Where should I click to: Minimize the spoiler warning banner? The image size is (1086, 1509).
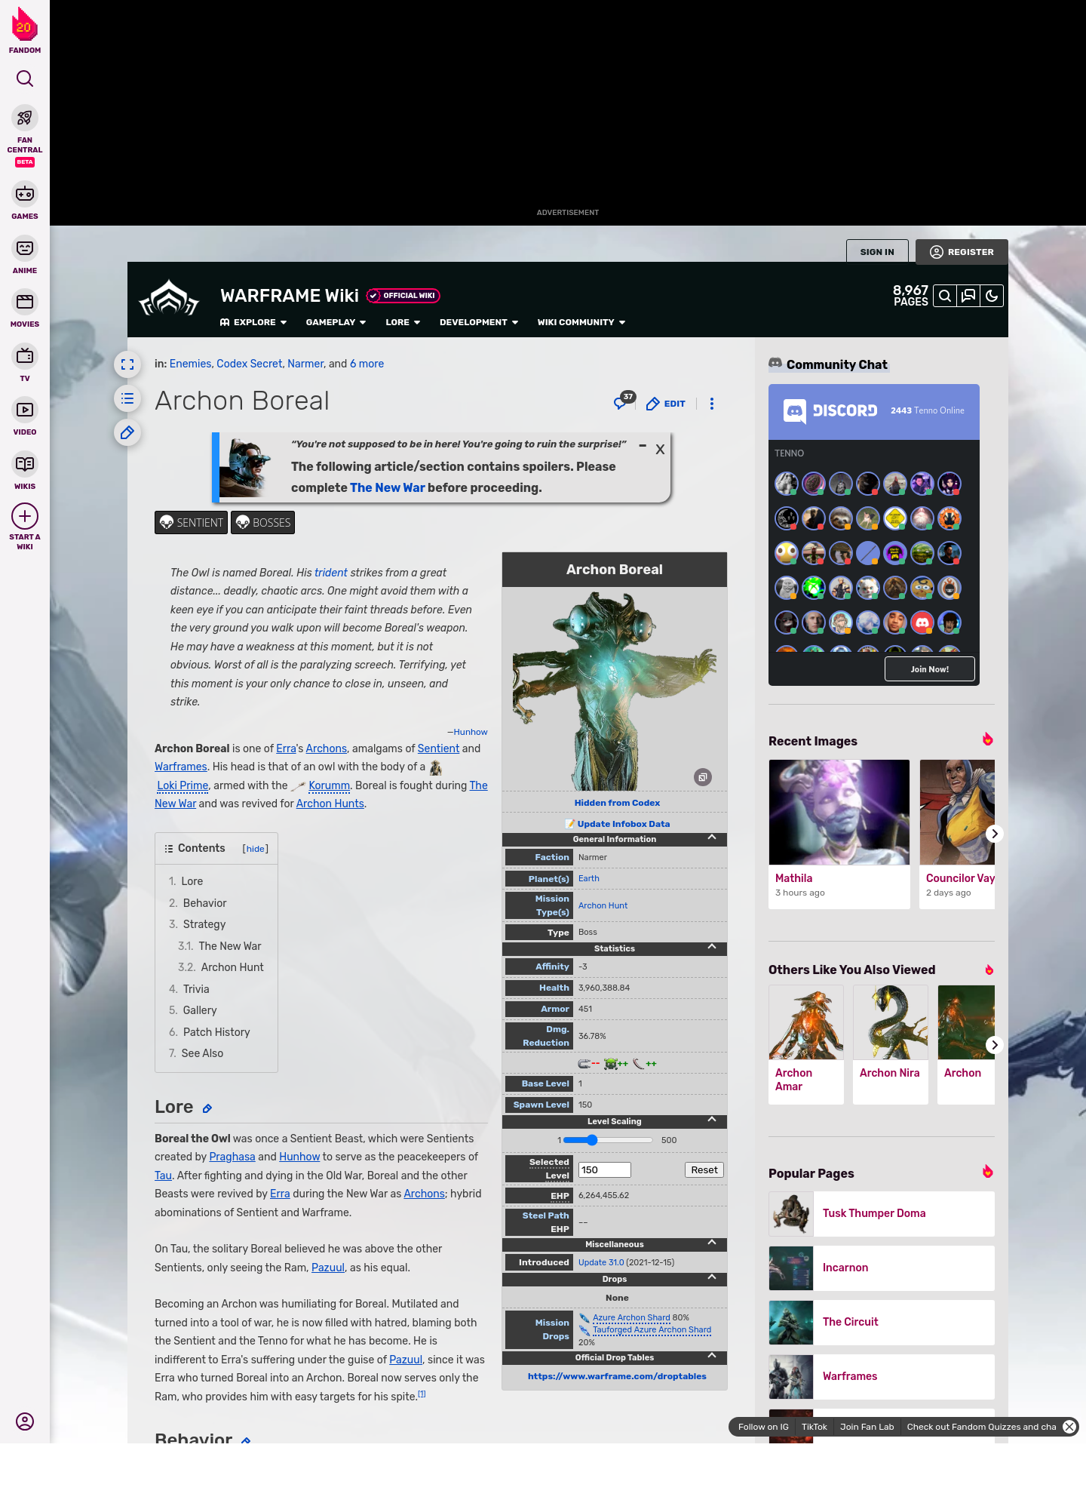pos(643,446)
